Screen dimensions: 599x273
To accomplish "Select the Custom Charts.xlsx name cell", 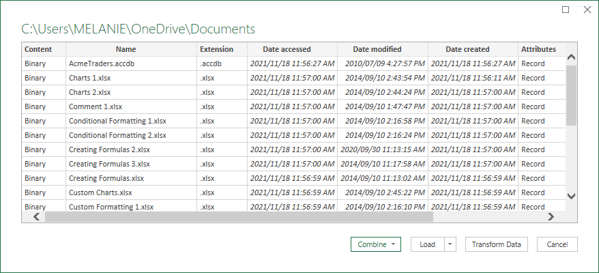I will click(x=100, y=192).
